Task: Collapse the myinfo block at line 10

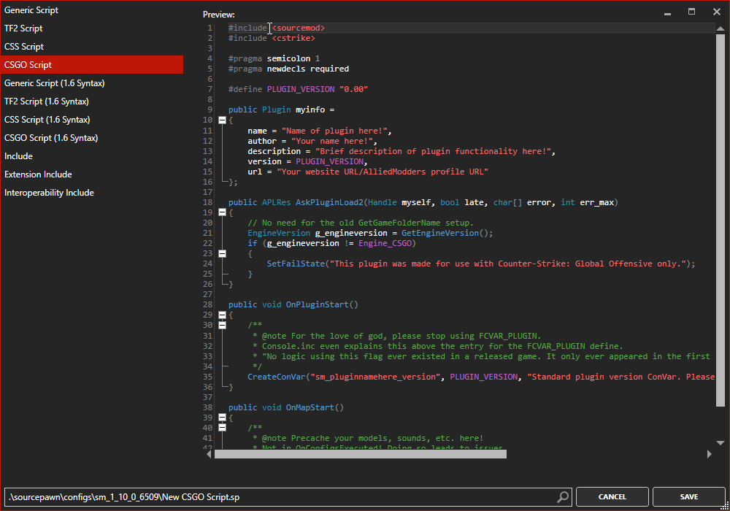Action: 223,120
